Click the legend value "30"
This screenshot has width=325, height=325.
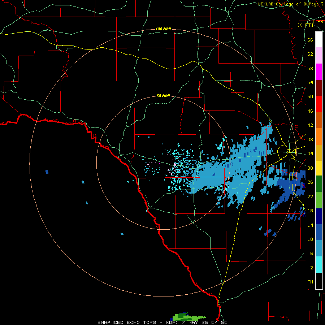tap(310, 168)
